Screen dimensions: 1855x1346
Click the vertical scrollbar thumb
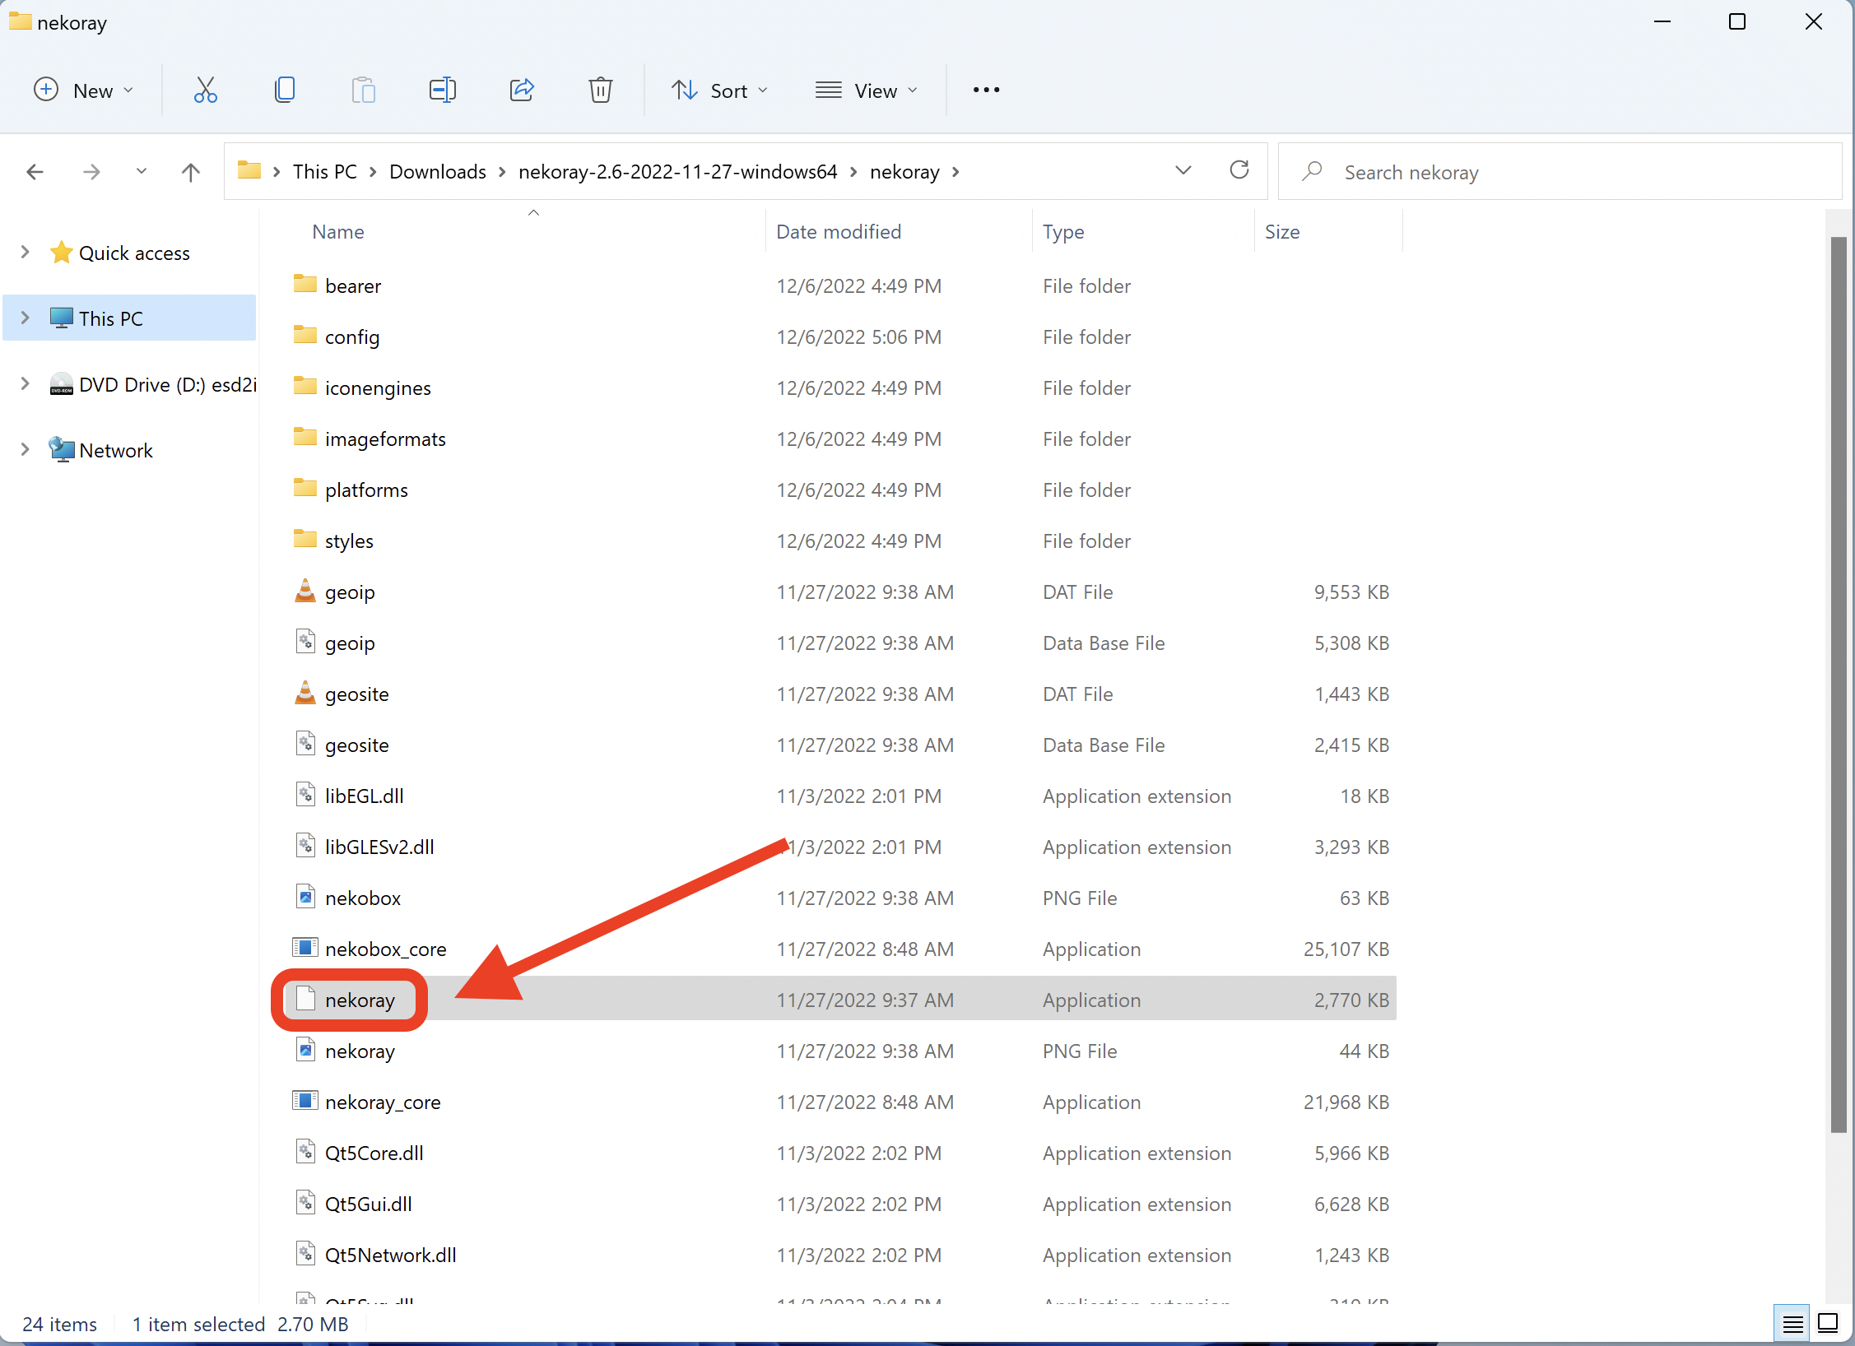(1839, 683)
